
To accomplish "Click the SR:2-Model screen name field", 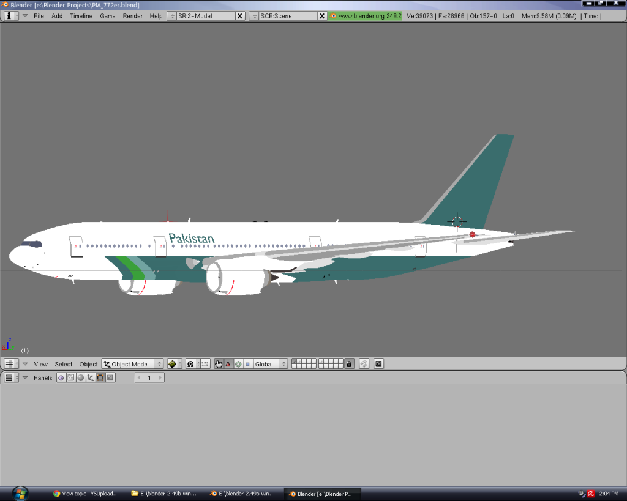I will (x=206, y=15).
